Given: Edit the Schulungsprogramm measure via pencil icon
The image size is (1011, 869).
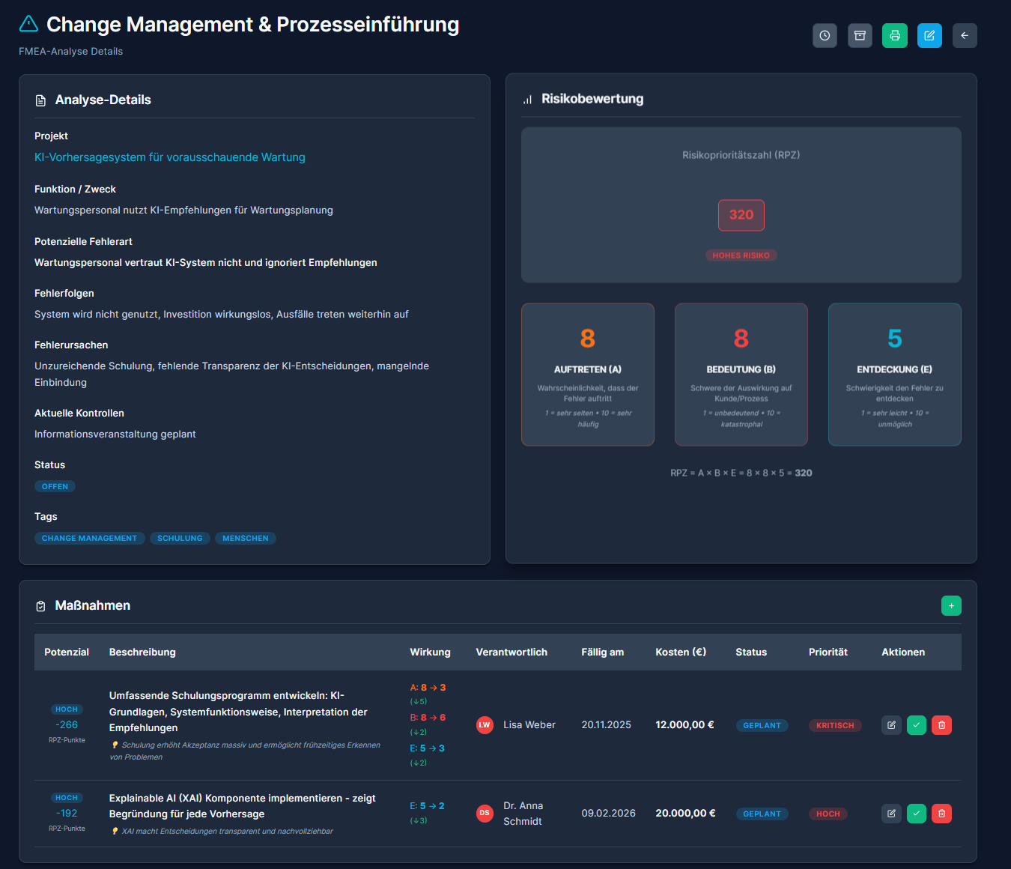Looking at the screenshot, I should point(891,724).
